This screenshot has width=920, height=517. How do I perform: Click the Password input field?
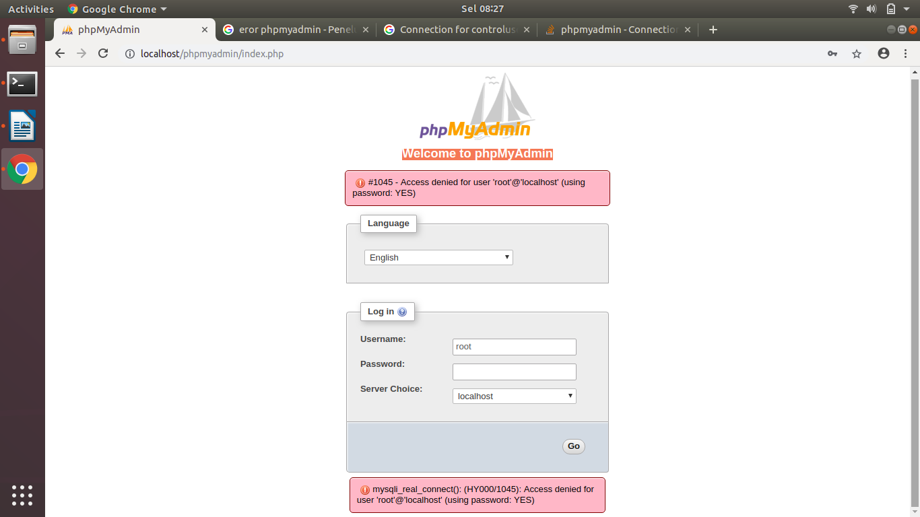[x=515, y=372]
